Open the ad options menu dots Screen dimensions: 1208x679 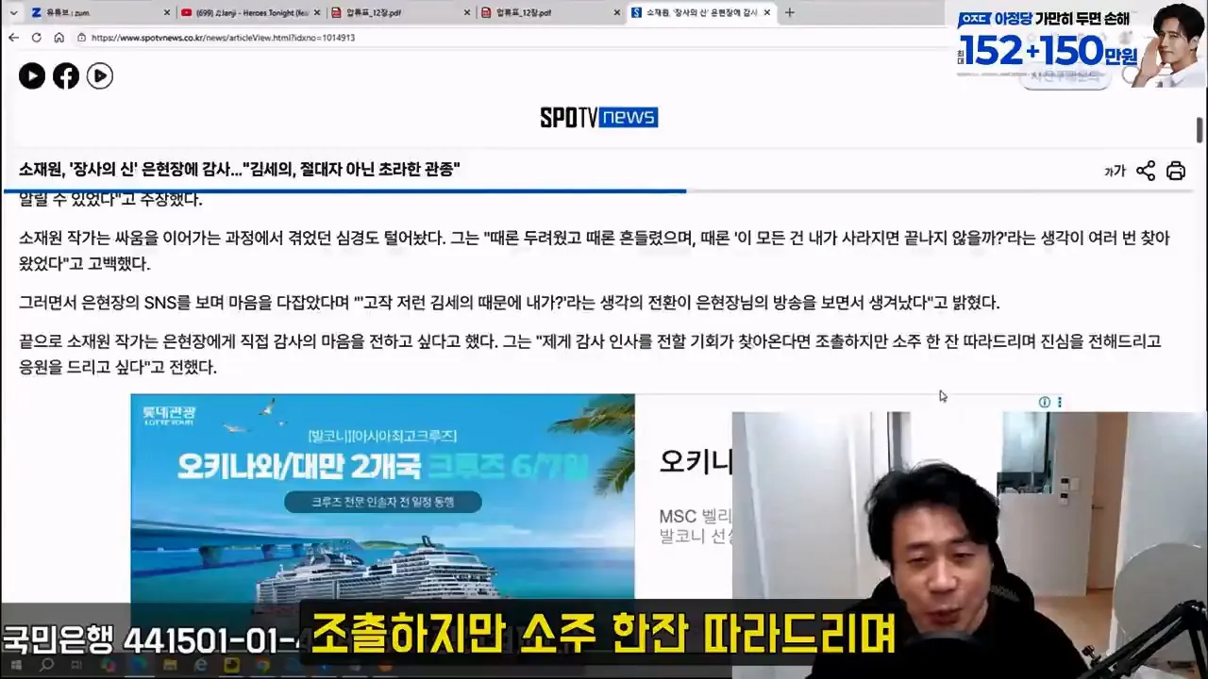tap(1059, 402)
